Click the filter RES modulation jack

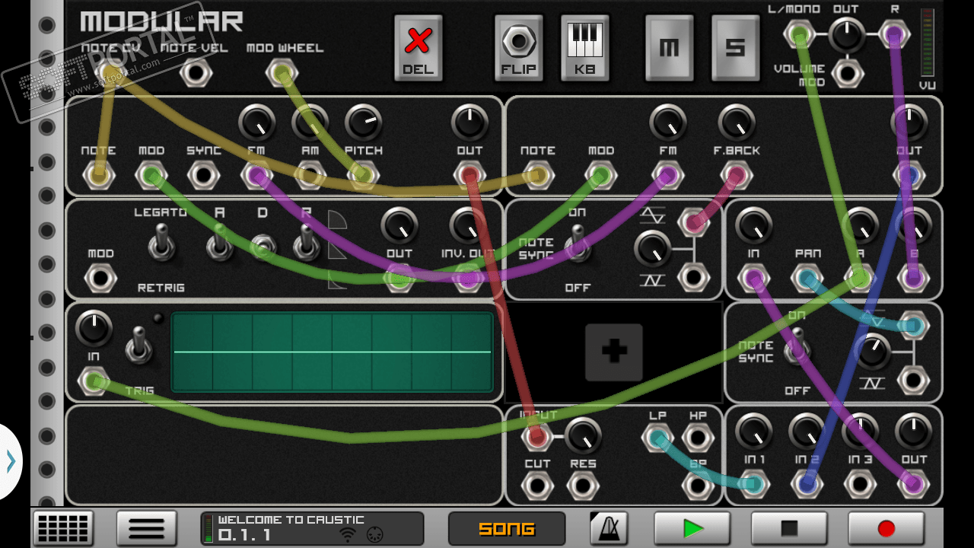click(x=582, y=484)
